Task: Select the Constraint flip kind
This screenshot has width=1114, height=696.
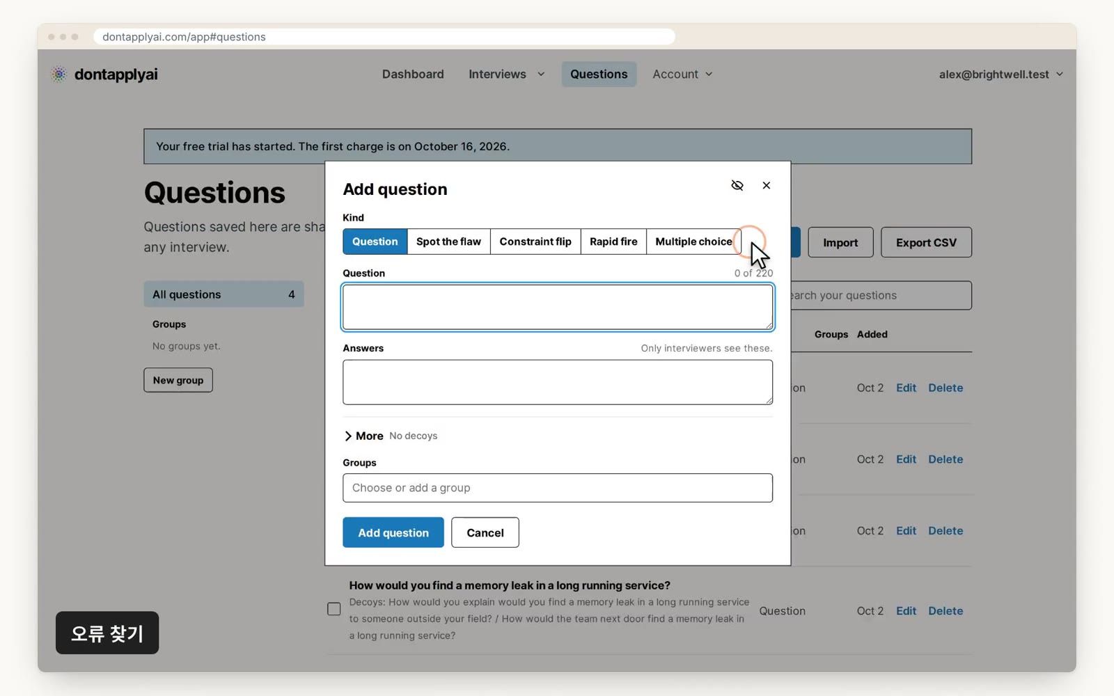Action: [x=535, y=242]
